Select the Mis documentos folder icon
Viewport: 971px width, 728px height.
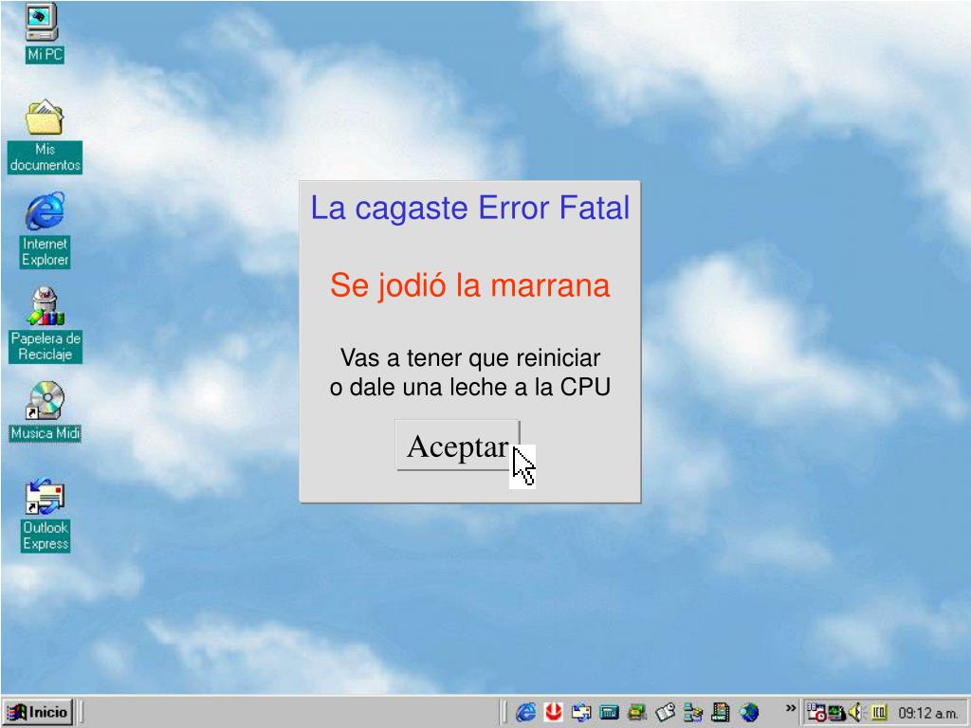(45, 136)
